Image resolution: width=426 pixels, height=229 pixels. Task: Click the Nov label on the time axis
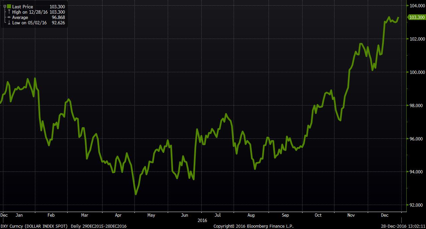(351, 215)
